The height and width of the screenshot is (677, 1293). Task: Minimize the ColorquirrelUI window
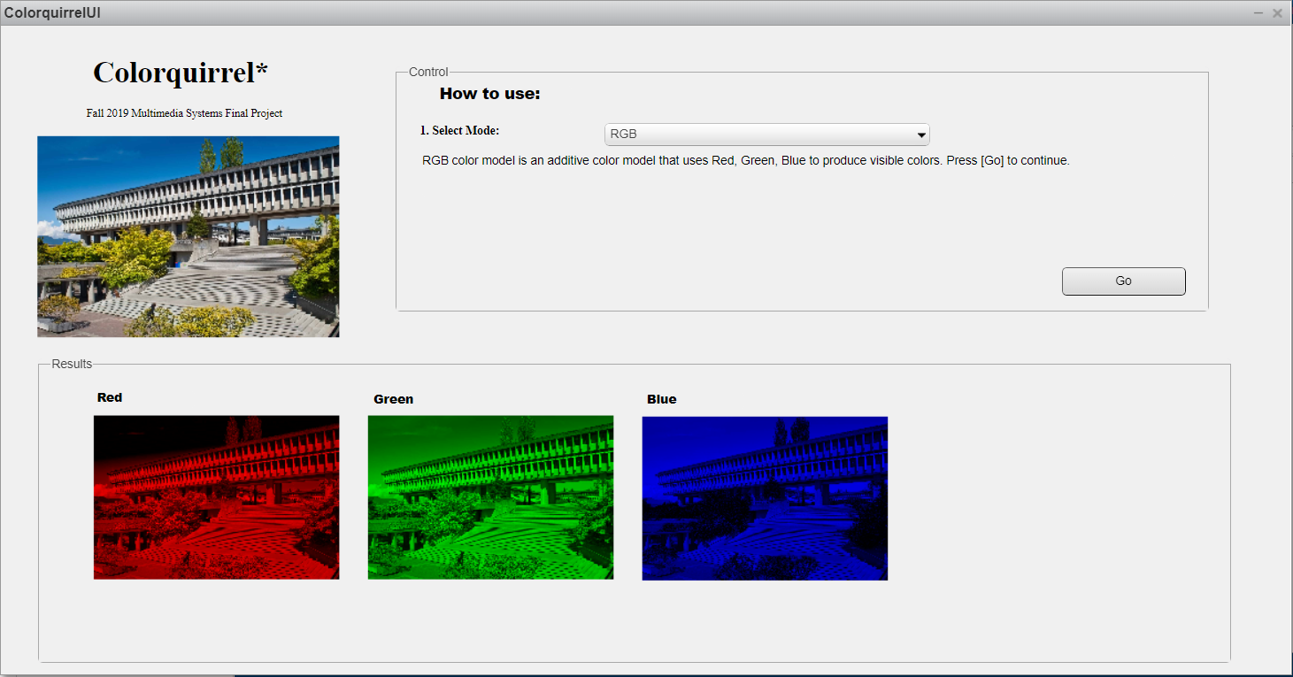[x=1258, y=12]
